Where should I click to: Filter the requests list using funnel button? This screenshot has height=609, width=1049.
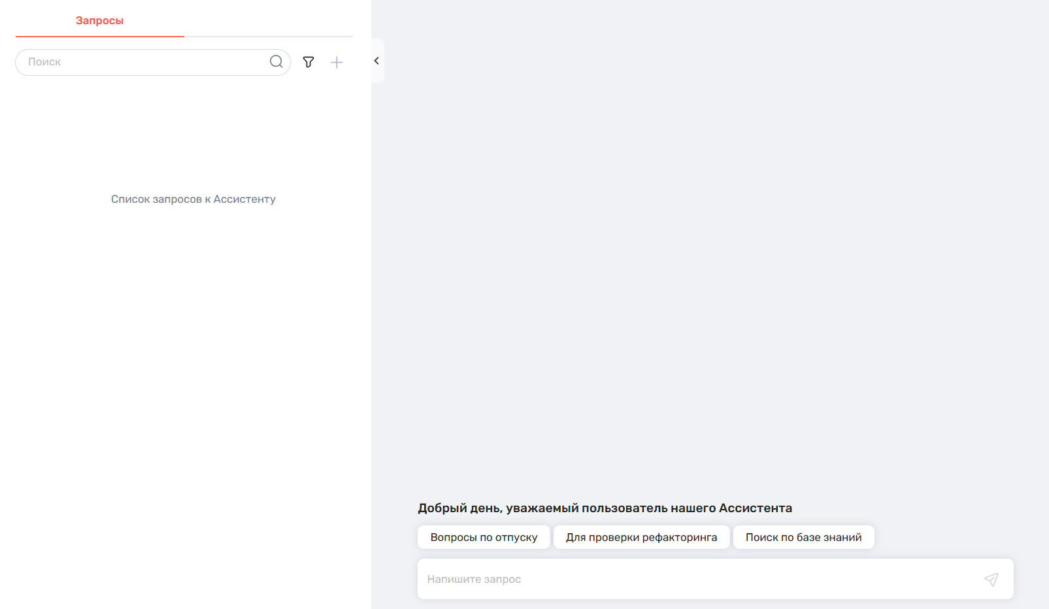point(308,62)
